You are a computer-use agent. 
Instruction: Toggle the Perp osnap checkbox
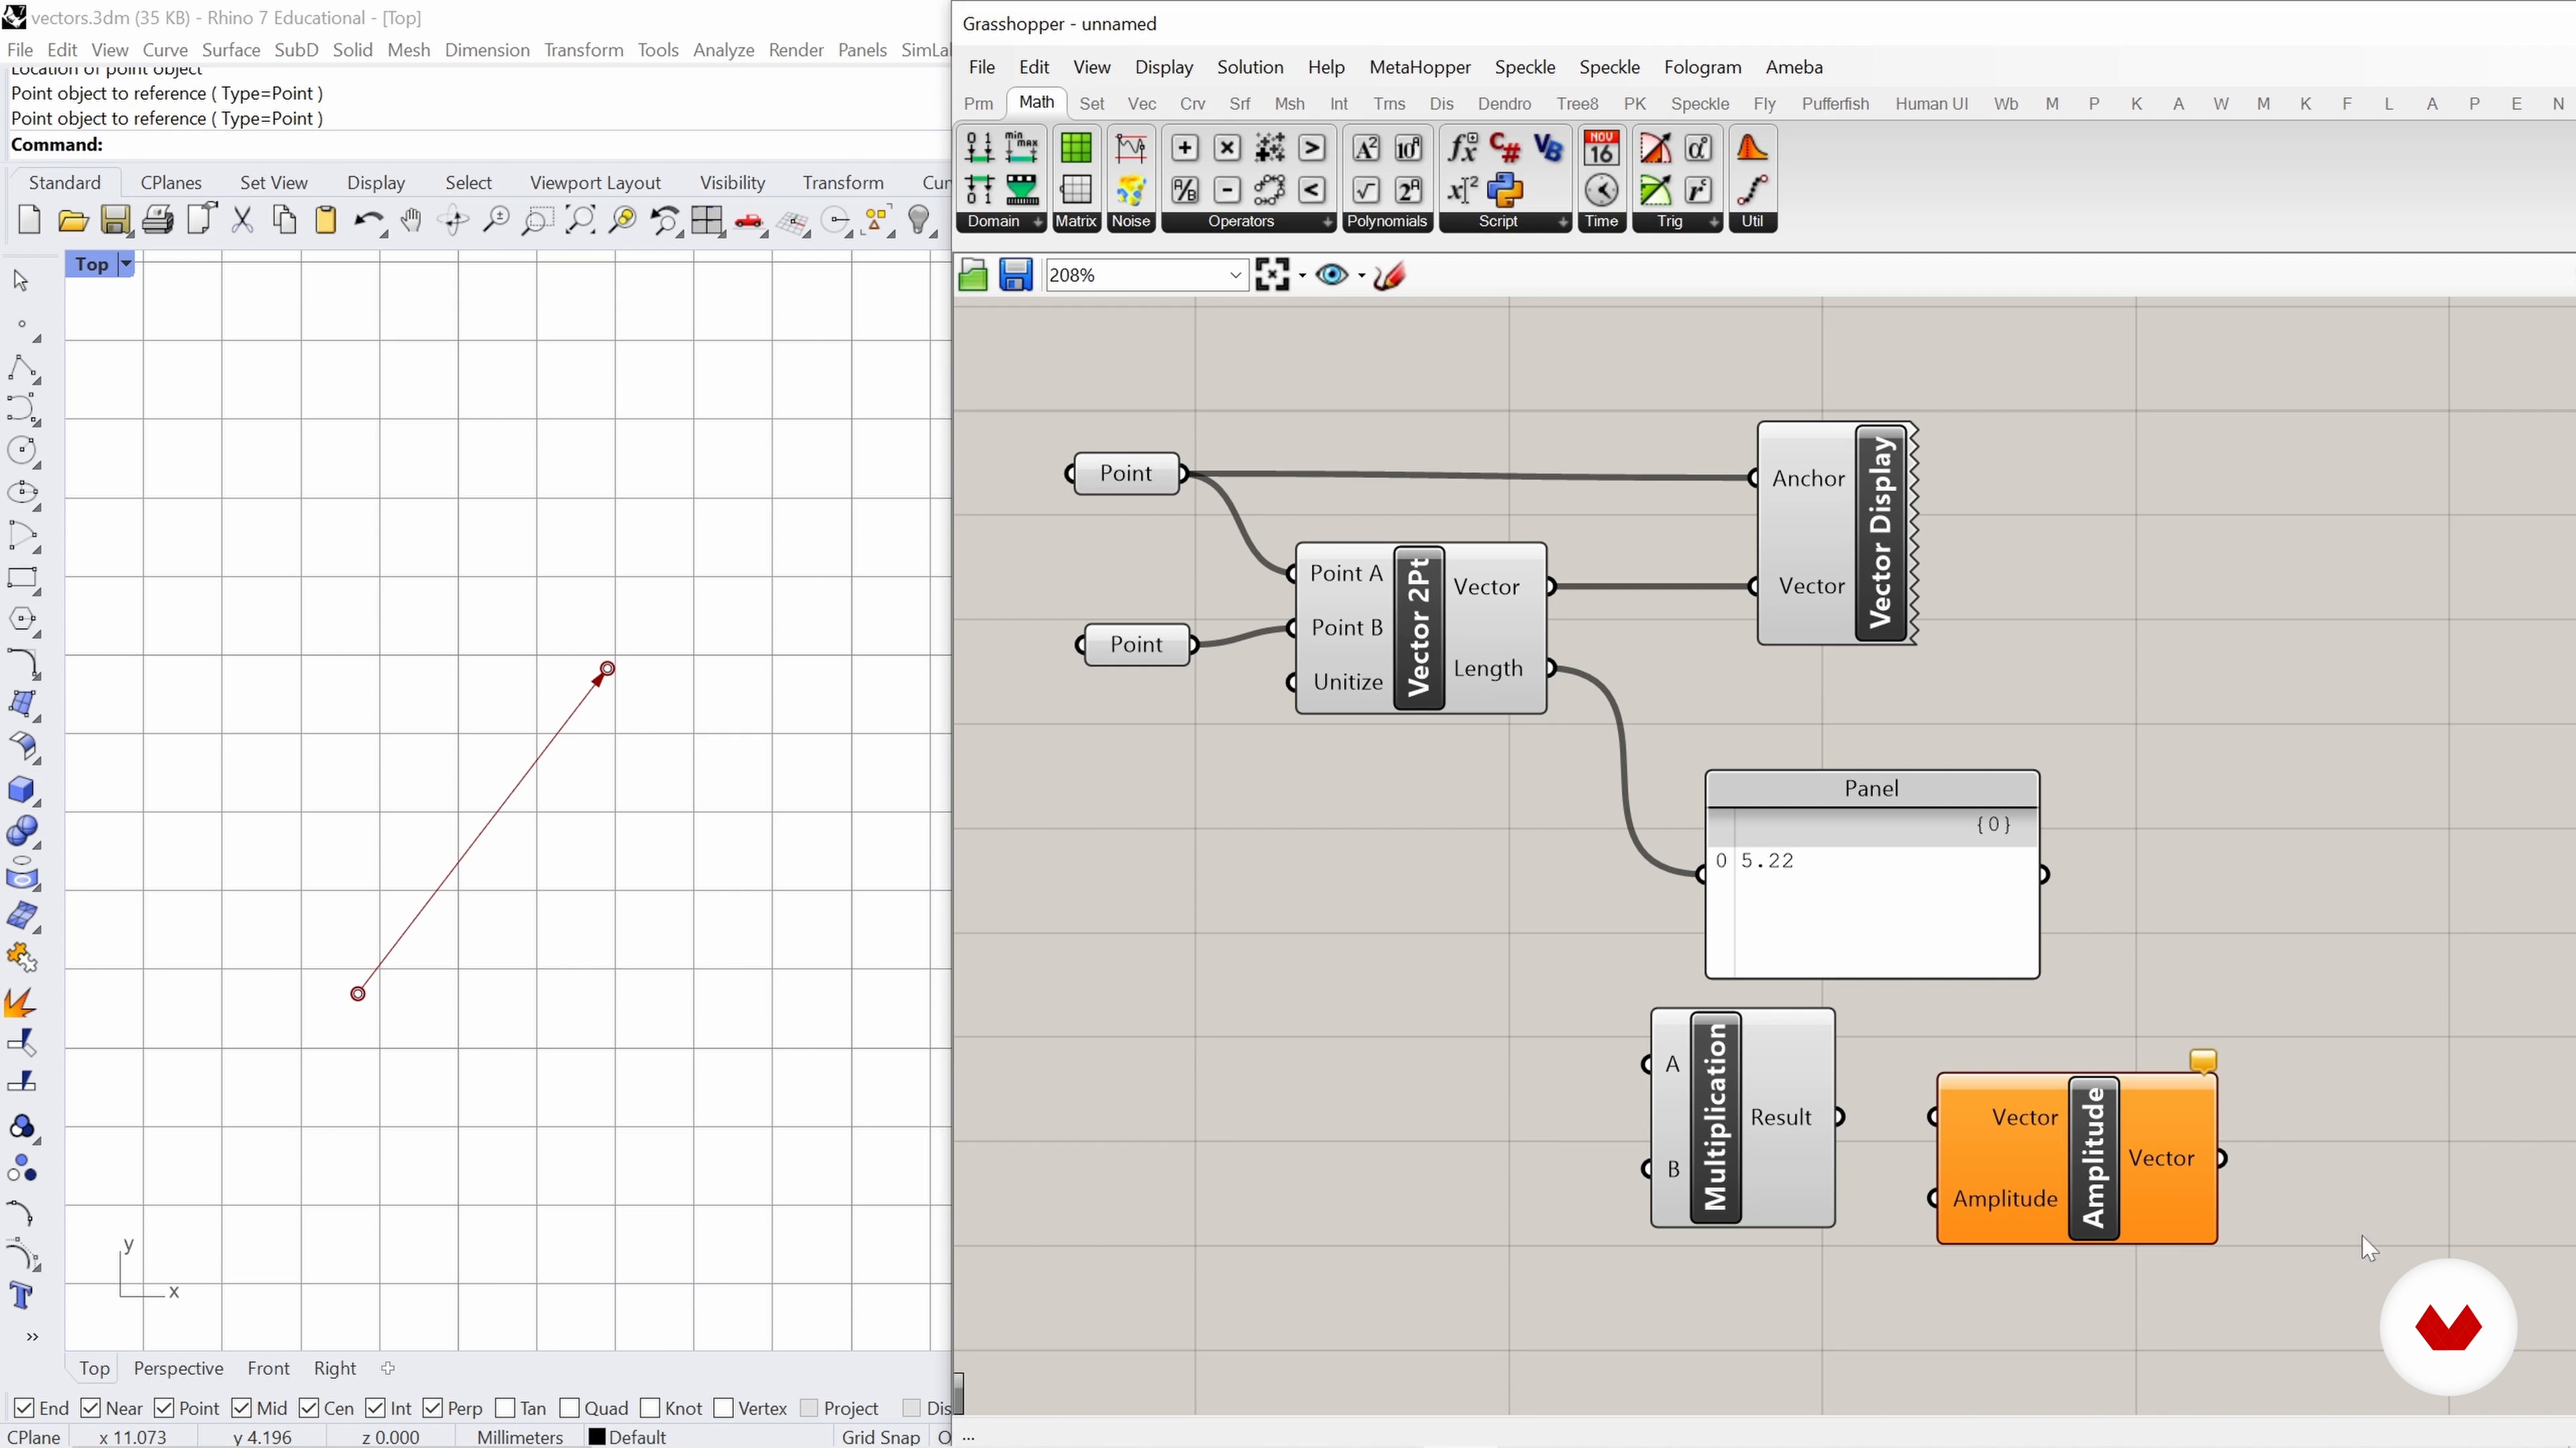433,1408
